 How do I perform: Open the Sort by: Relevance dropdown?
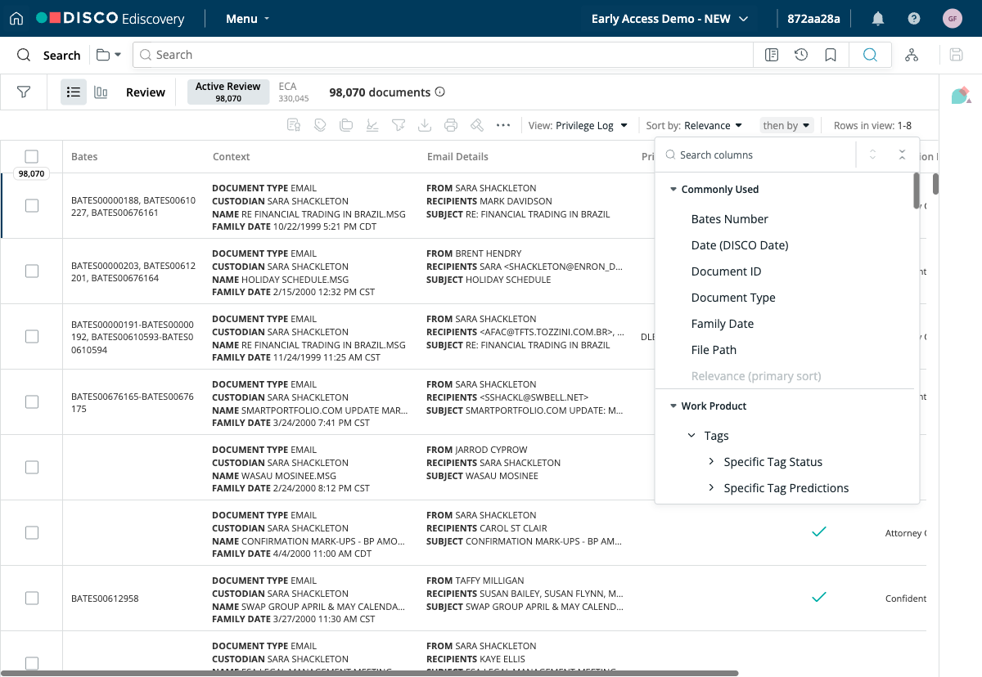click(694, 125)
